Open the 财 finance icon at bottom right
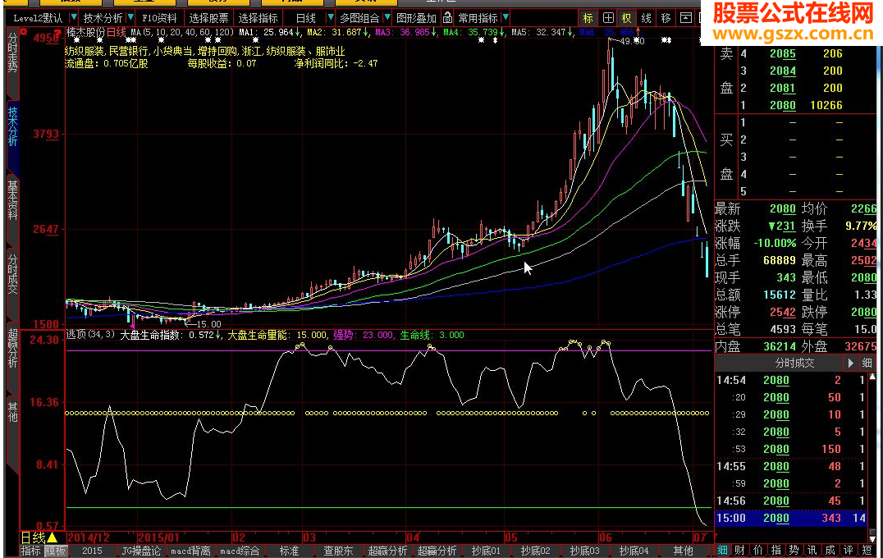 [x=739, y=550]
